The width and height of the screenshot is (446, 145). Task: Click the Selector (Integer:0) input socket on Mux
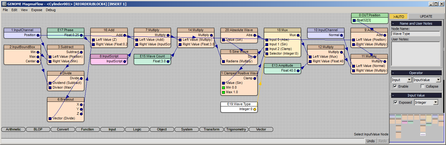pos(267,54)
